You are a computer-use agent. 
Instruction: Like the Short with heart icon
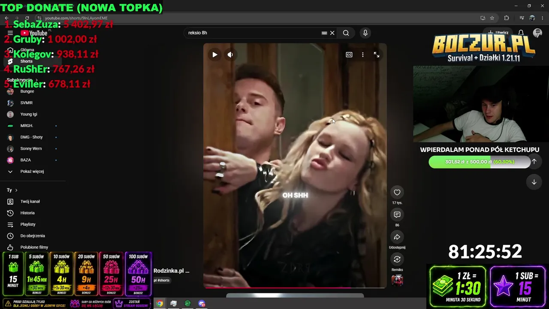(x=397, y=192)
